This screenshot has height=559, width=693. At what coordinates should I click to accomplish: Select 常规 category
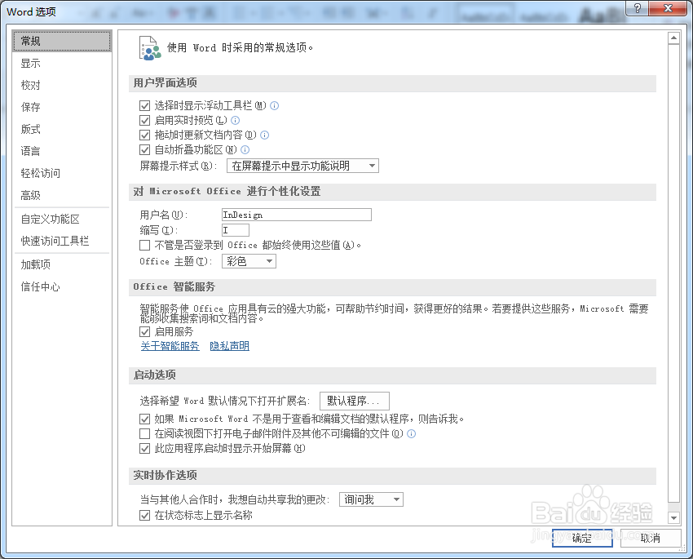pyautogui.click(x=62, y=41)
